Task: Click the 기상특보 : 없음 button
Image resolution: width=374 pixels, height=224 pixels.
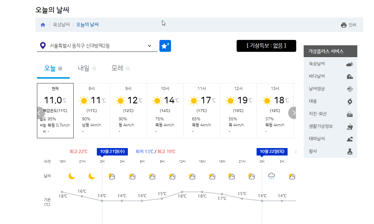Action: coord(266,46)
